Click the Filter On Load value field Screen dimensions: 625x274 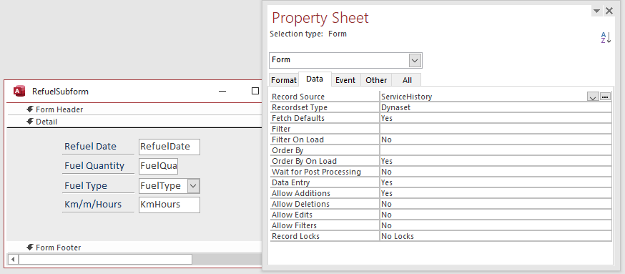(496, 140)
